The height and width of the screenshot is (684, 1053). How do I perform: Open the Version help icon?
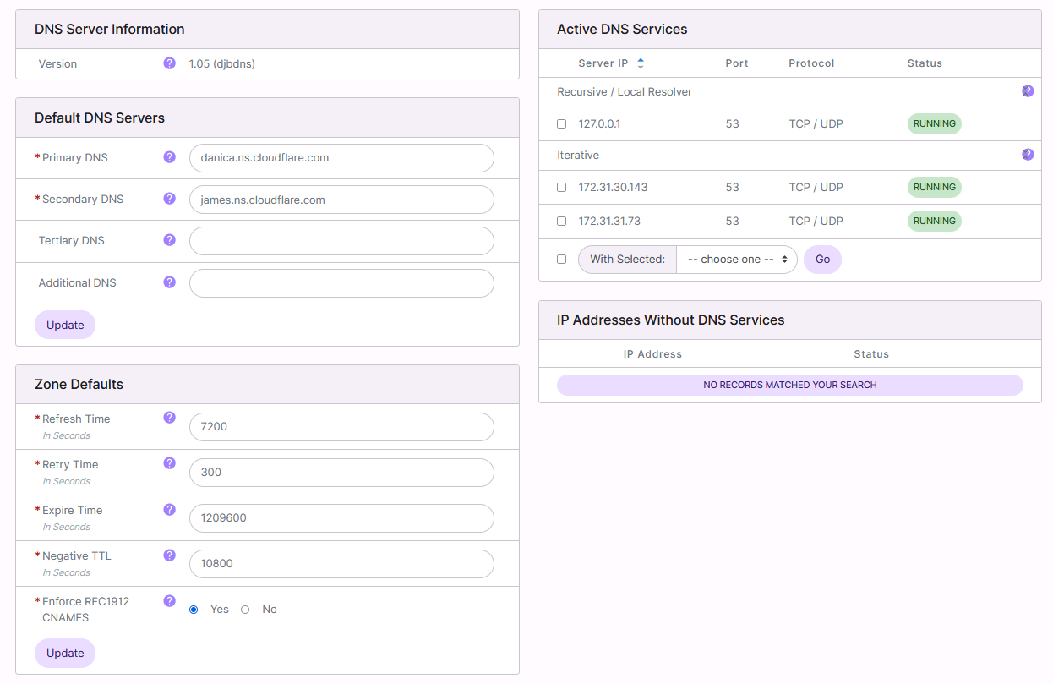(x=169, y=63)
